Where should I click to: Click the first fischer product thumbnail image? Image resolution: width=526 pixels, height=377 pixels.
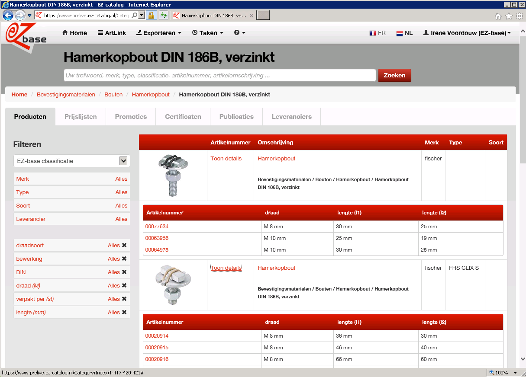[x=173, y=176]
